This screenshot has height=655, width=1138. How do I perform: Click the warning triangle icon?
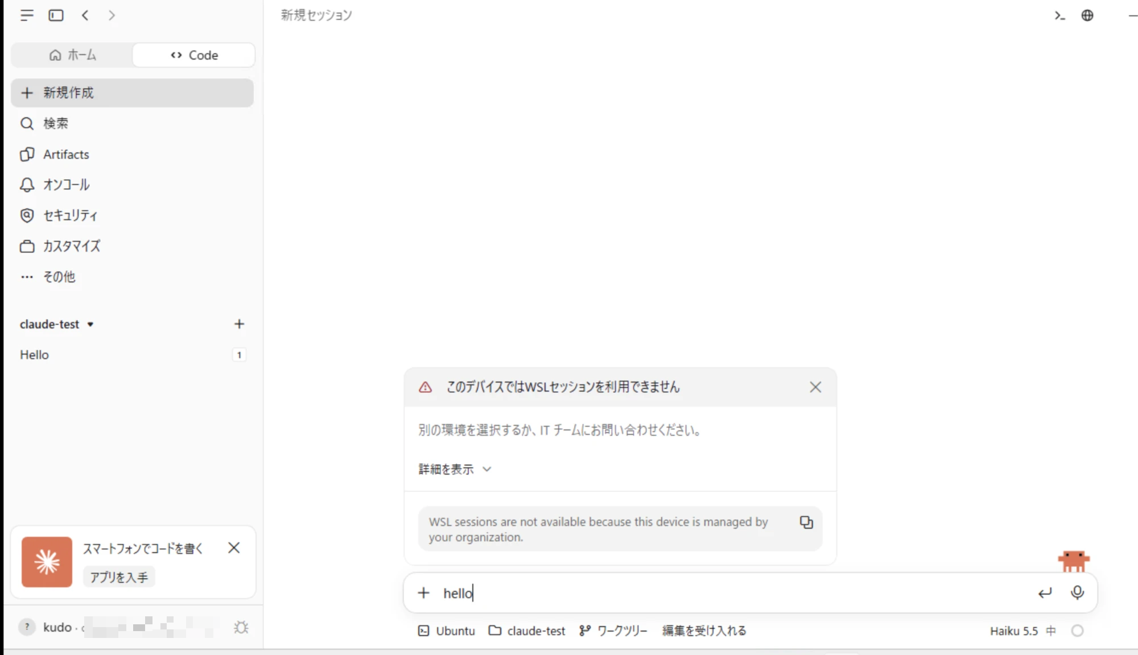point(425,387)
